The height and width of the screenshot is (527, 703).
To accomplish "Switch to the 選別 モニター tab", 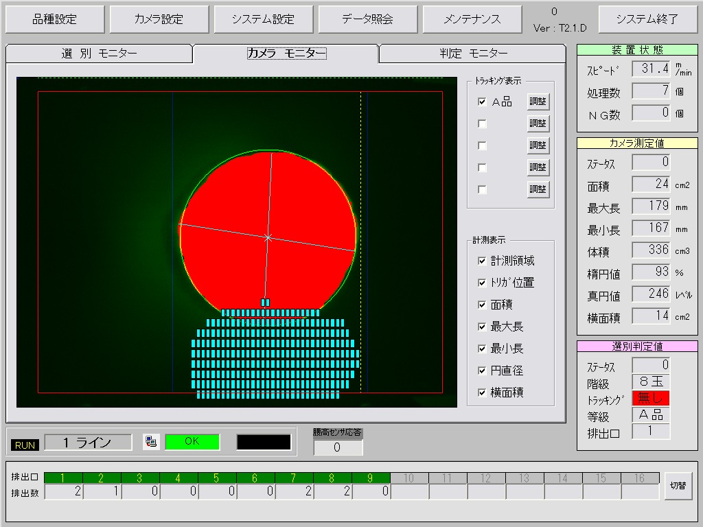I will pyautogui.click(x=100, y=54).
